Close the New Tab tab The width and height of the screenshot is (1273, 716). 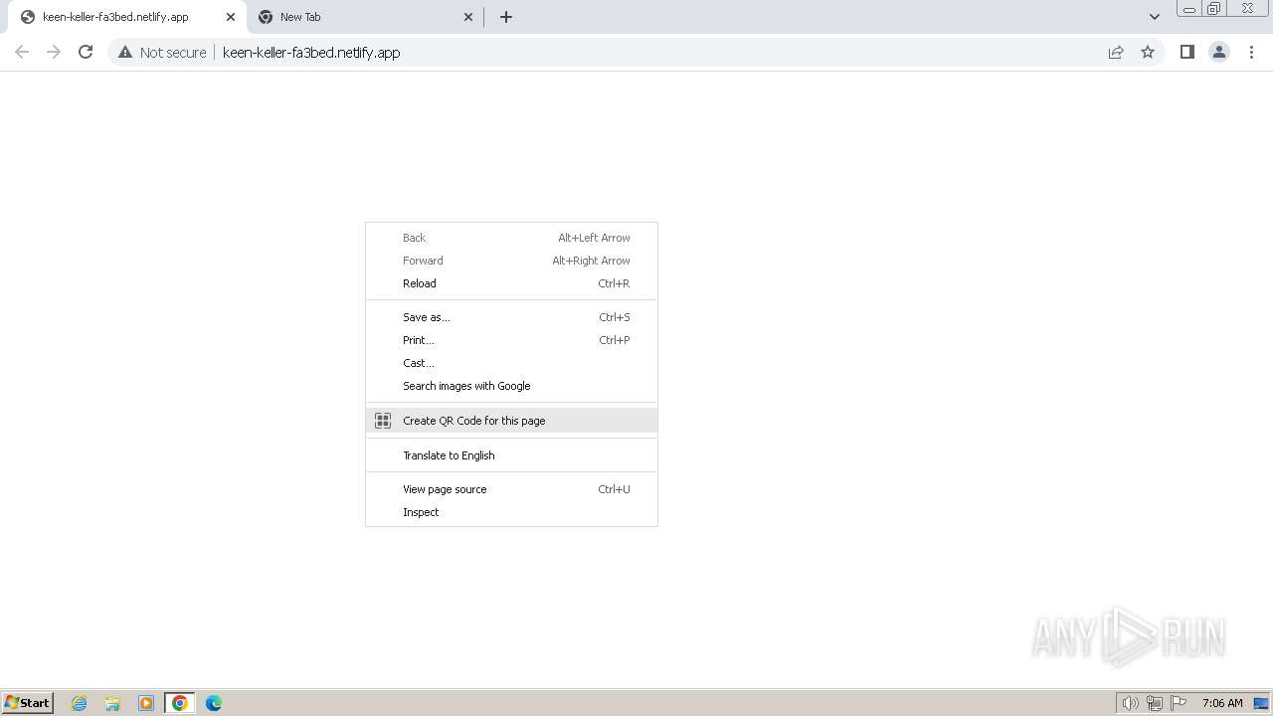[468, 17]
